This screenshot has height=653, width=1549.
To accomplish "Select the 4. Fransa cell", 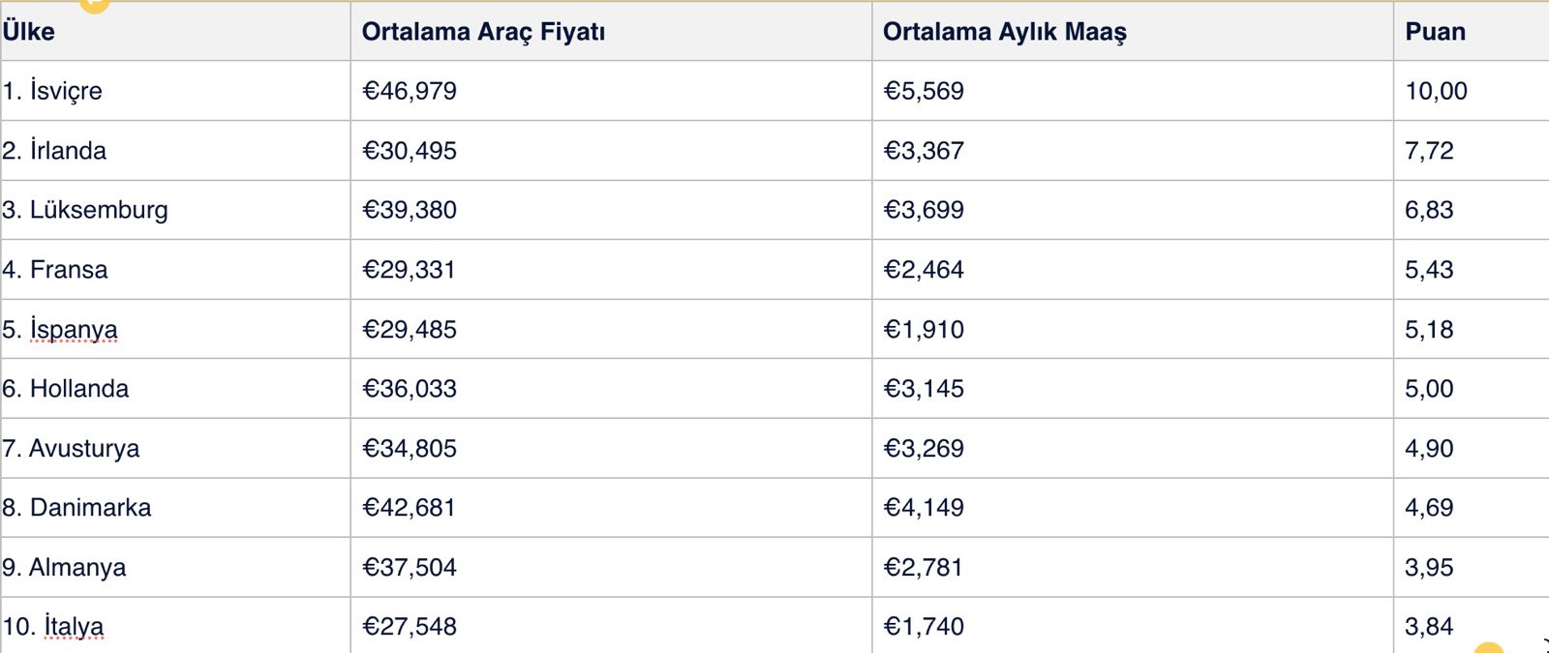I will 175,270.
